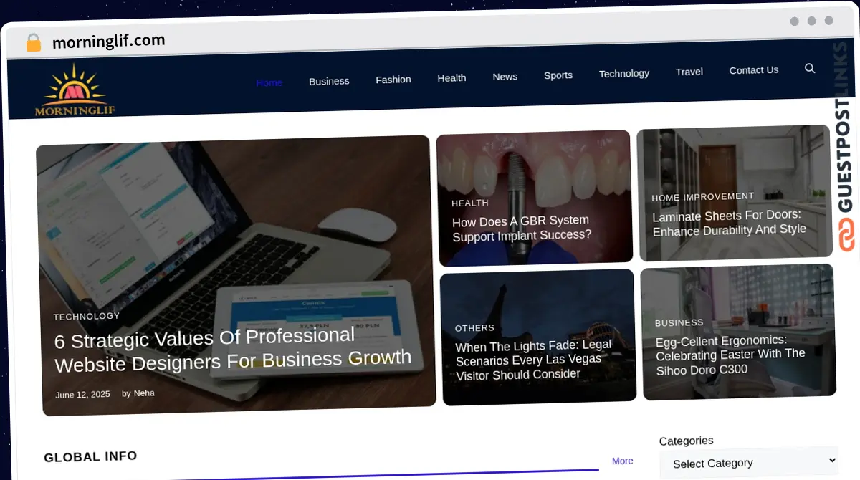Open the Sihoo Doro C300 Easter article
The height and width of the screenshot is (480, 860).
tap(730, 355)
